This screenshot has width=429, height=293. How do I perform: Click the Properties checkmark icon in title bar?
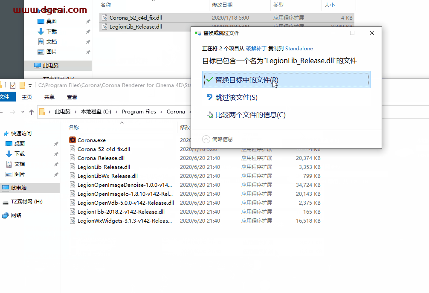(x=13, y=85)
